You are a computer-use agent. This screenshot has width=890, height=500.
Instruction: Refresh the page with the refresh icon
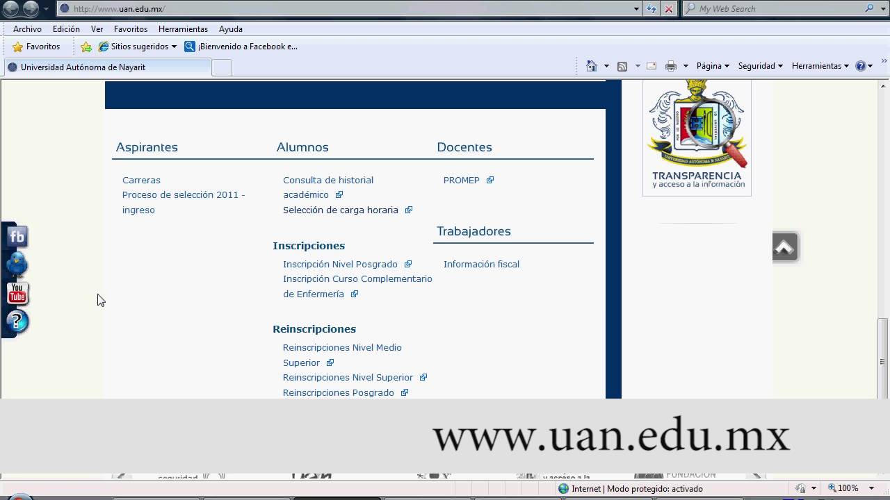pyautogui.click(x=651, y=8)
